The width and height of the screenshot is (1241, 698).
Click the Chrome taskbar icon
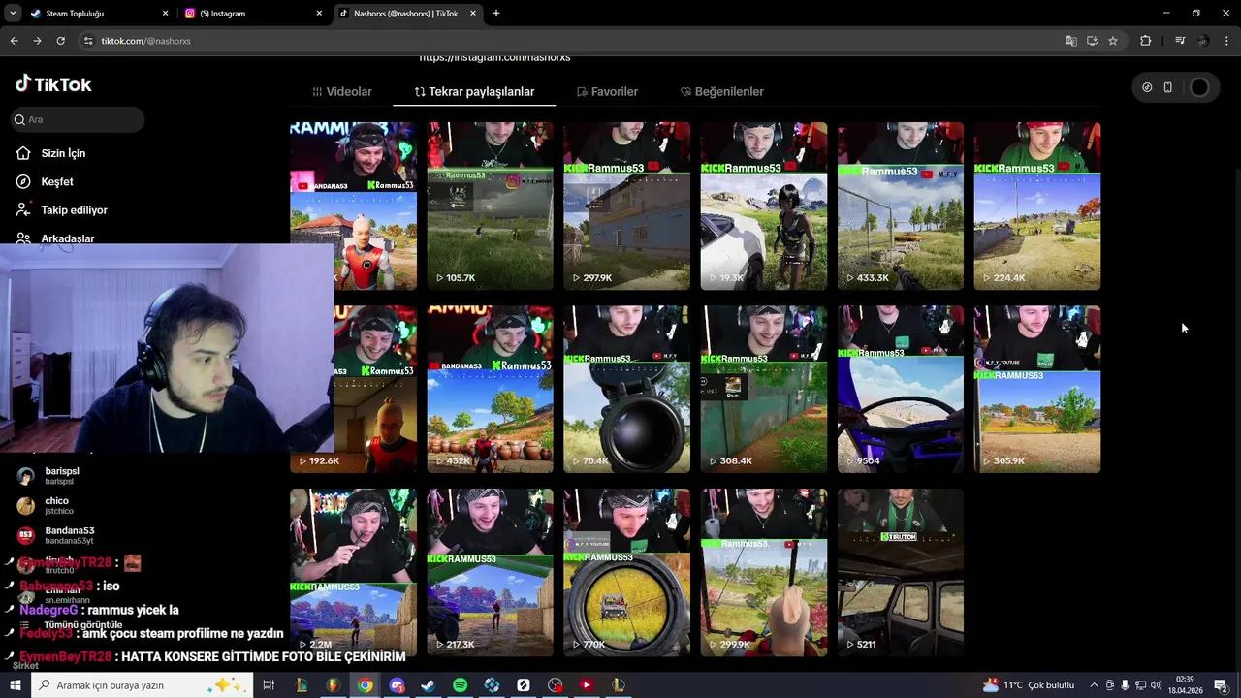point(365,685)
